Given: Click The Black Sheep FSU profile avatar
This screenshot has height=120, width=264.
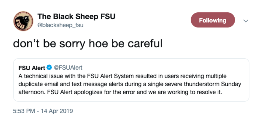Looking at the screenshot, I should (23, 21).
